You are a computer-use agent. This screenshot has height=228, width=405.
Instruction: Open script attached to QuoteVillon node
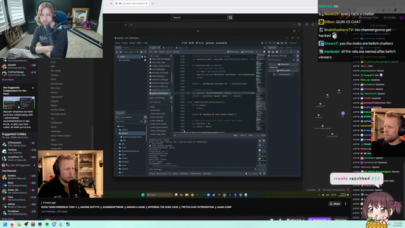(145, 60)
